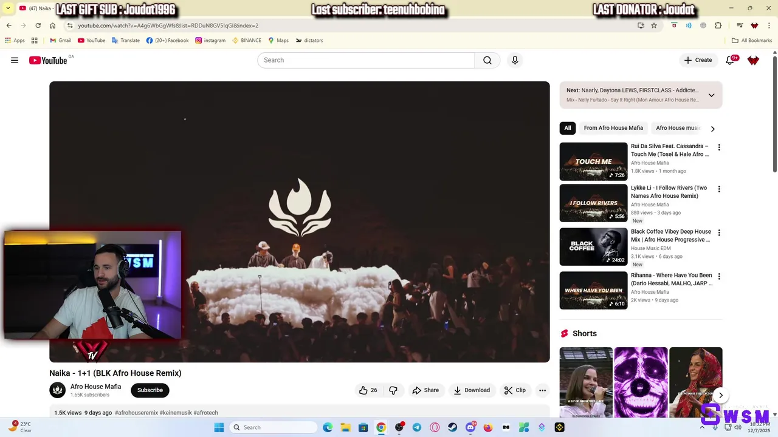The image size is (778, 437).
Task: Start voice search with the microphone icon
Action: (515, 60)
